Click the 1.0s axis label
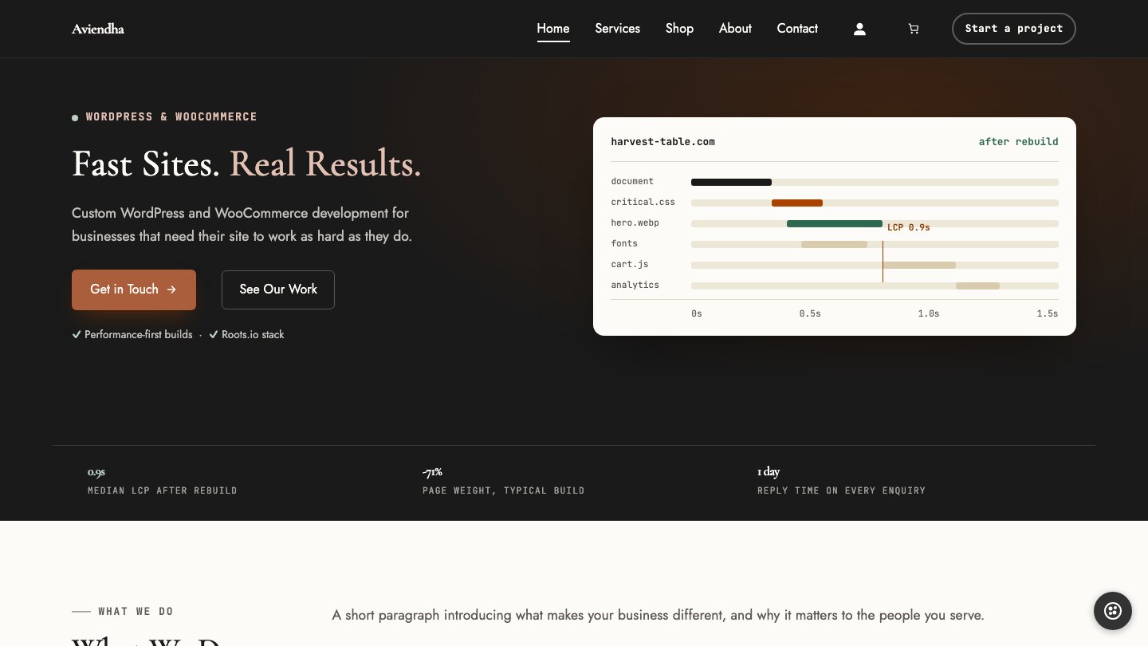 929,314
